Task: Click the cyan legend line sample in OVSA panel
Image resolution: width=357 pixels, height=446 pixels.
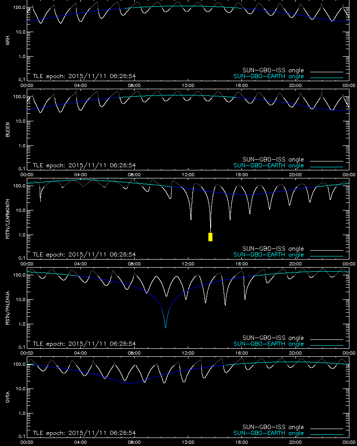Action: tap(327, 434)
